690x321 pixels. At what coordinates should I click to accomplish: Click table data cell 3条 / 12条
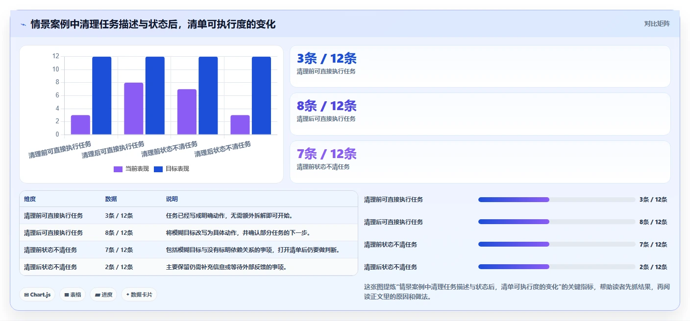pyautogui.click(x=119, y=216)
